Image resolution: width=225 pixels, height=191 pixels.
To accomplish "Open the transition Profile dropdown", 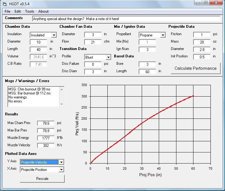I will point(108,57).
